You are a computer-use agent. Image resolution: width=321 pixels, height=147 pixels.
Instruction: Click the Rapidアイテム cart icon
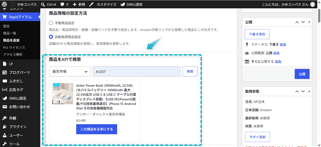pyautogui.click(x=5, y=17)
